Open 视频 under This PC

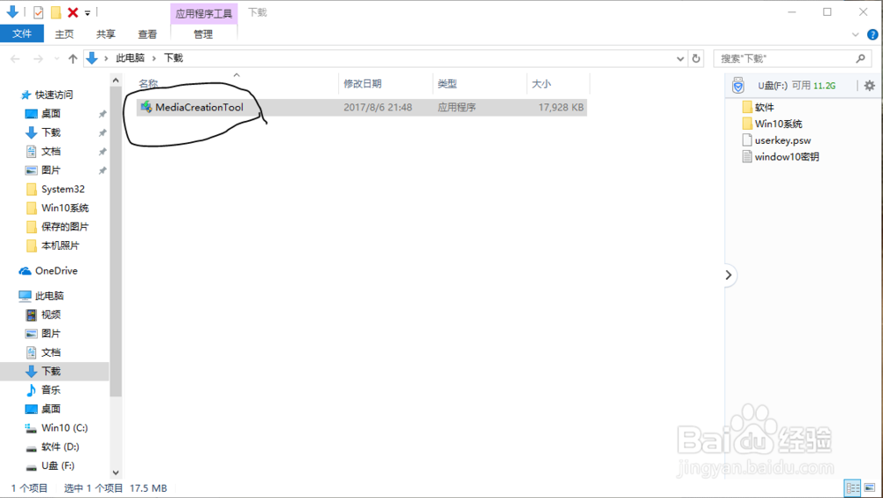50,315
